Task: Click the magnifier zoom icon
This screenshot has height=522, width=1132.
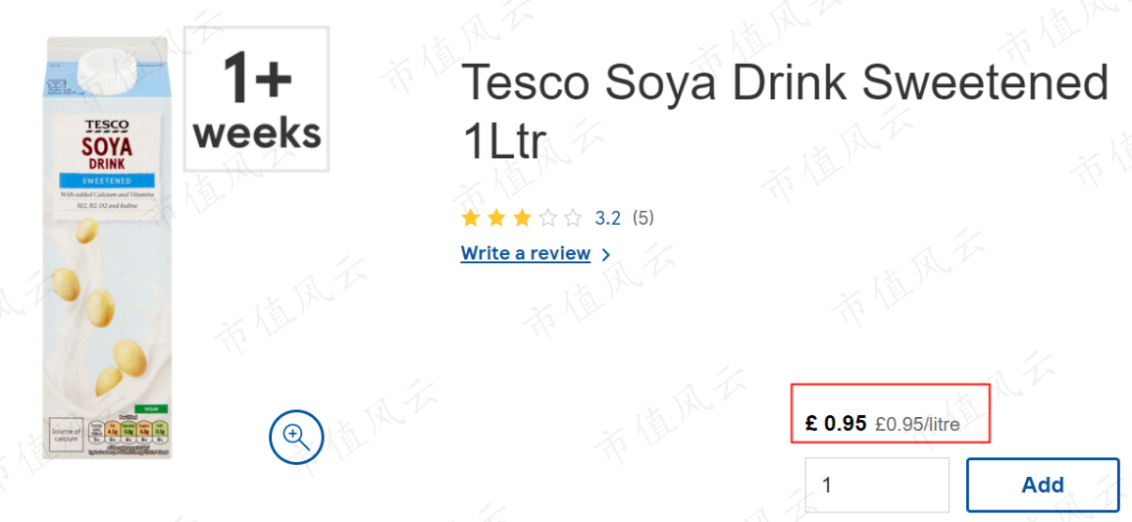Action: click(296, 437)
